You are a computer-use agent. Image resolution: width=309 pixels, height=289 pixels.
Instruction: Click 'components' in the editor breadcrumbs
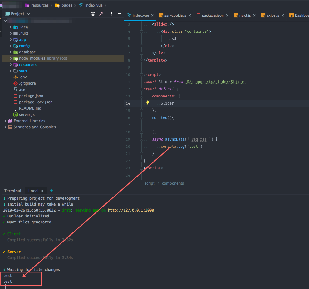(173, 183)
